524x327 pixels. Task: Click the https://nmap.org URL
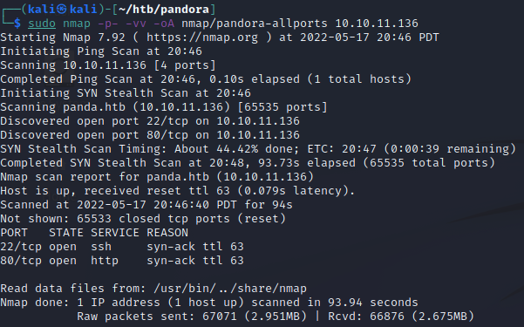(x=202, y=37)
